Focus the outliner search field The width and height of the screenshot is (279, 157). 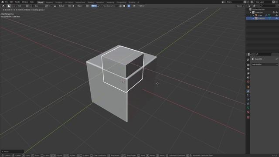(268, 6)
